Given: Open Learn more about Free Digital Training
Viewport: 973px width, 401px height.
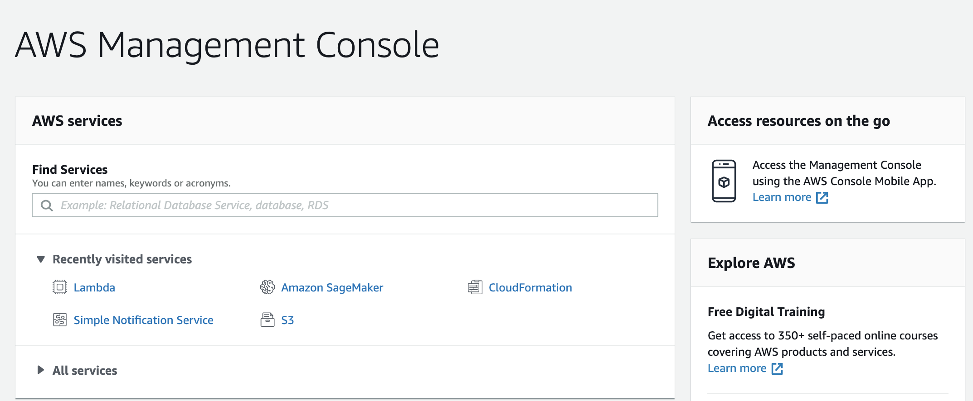Looking at the screenshot, I should click(x=737, y=368).
